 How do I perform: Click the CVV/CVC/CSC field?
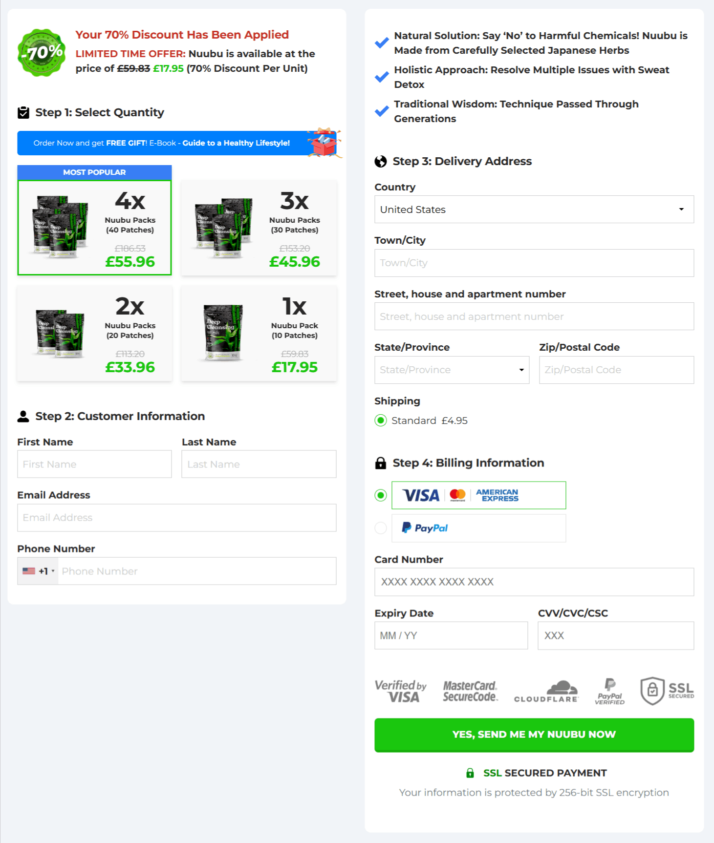coord(616,635)
